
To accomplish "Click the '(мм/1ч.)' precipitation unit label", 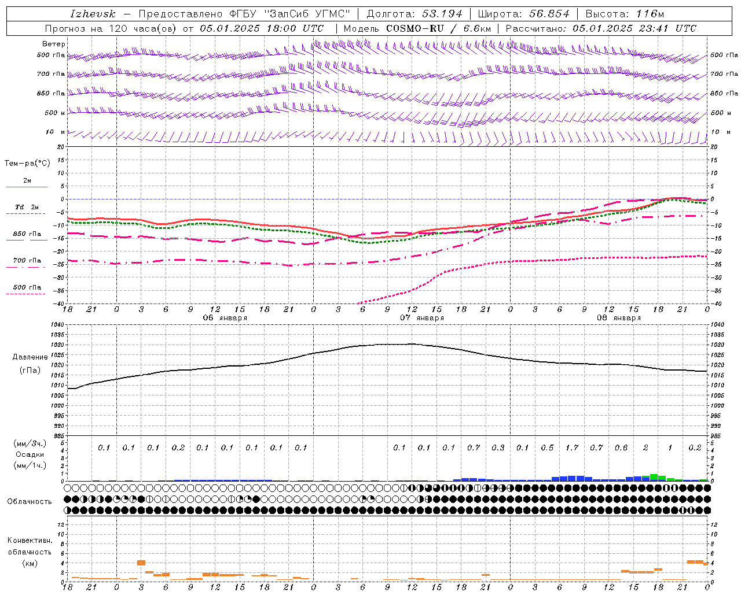I will point(30,465).
